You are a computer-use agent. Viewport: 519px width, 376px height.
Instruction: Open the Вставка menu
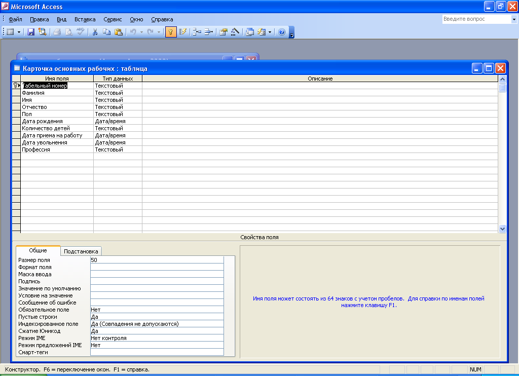85,20
